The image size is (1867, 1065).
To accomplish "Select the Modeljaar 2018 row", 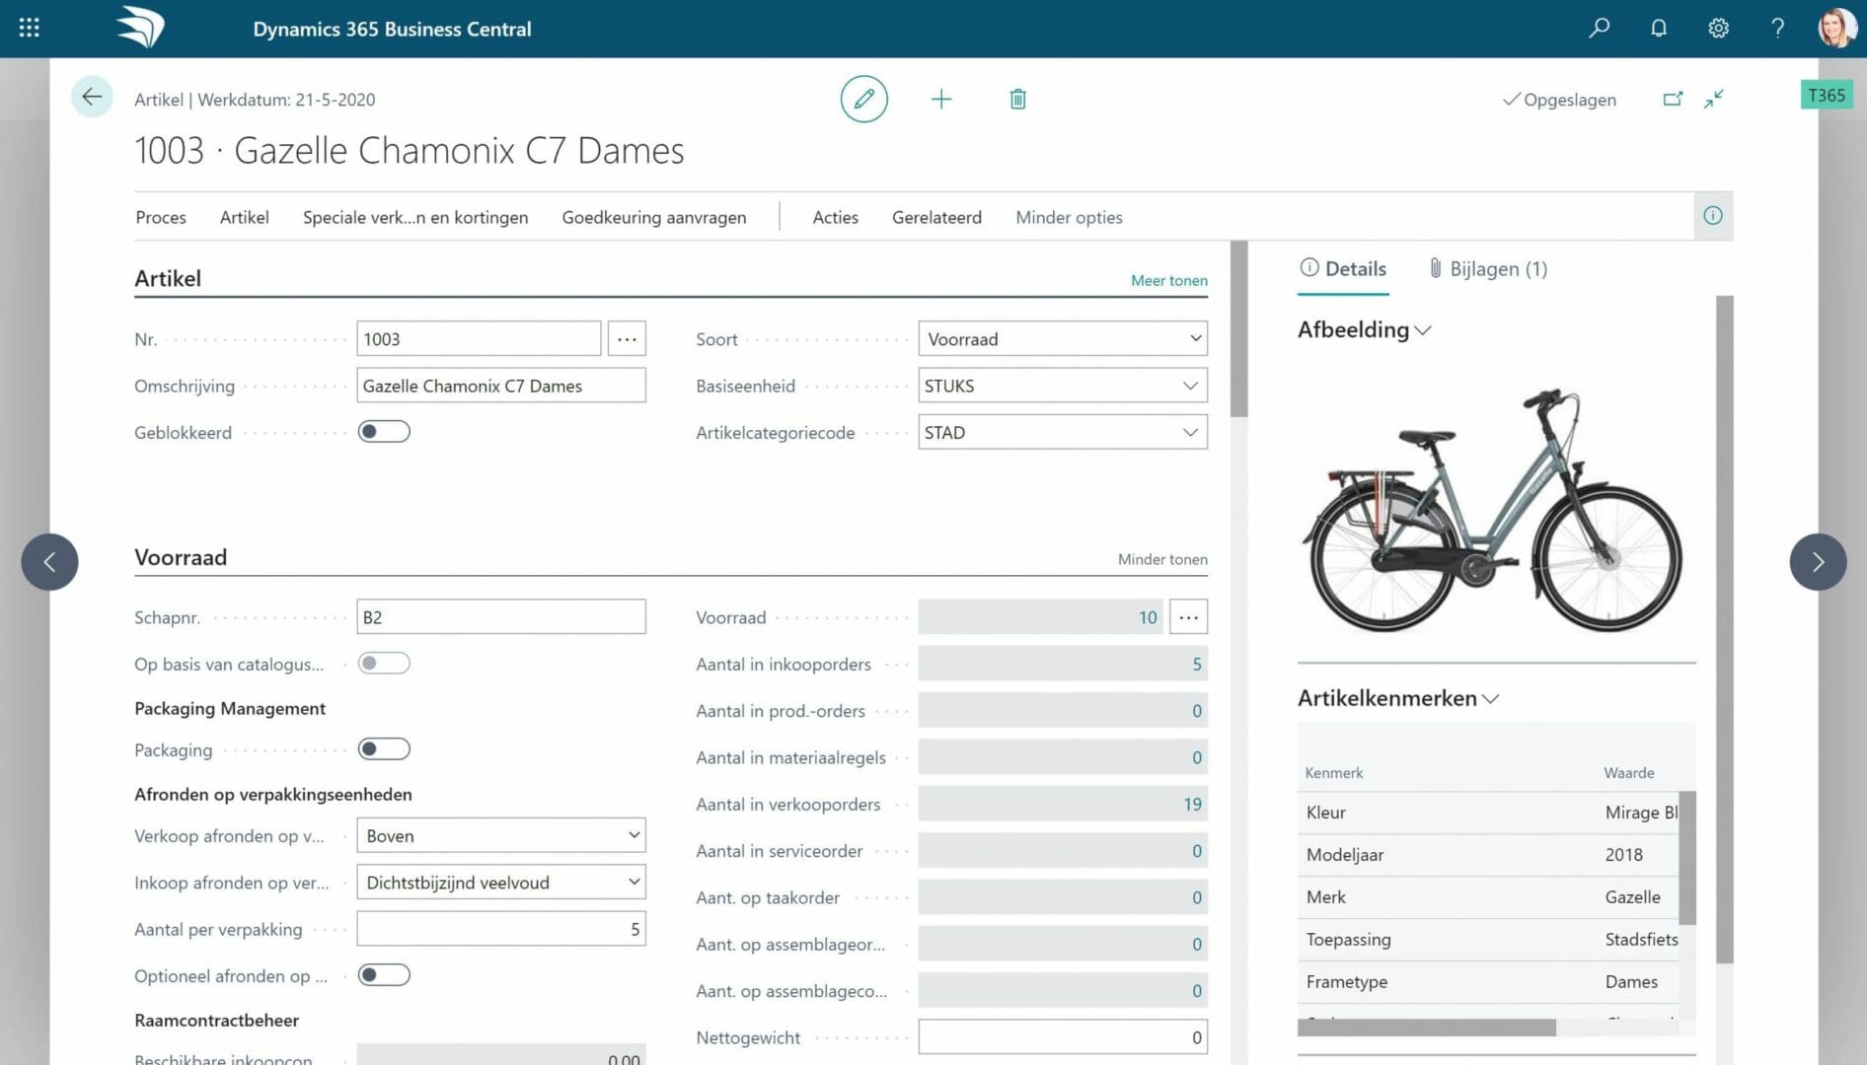I will point(1488,855).
